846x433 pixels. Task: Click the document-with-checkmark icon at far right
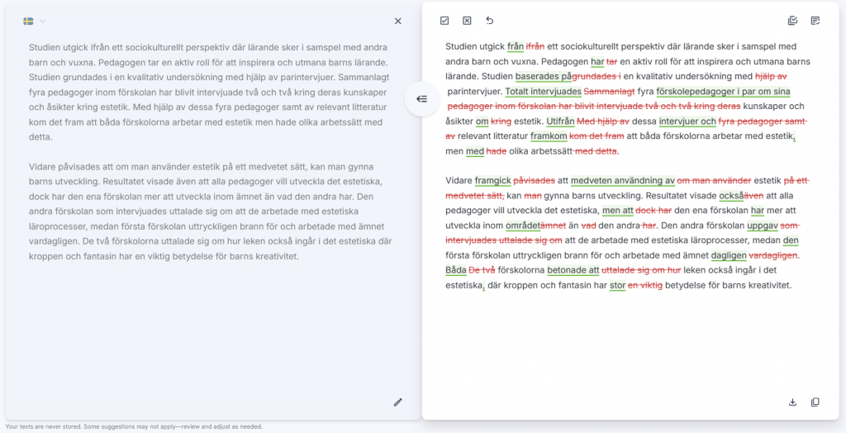click(815, 21)
